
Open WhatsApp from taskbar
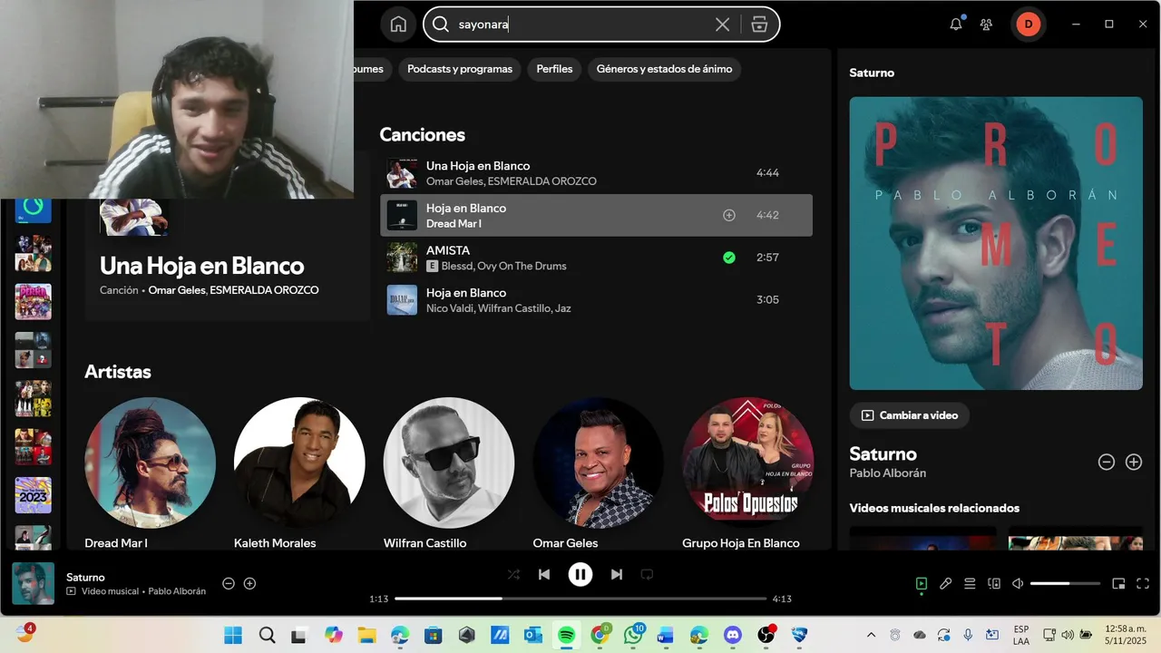pyautogui.click(x=633, y=635)
